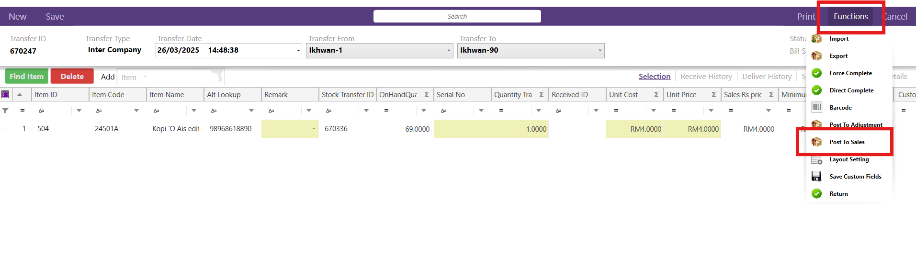The width and height of the screenshot is (916, 270).
Task: Switch to the Receive History tab
Action: (706, 77)
